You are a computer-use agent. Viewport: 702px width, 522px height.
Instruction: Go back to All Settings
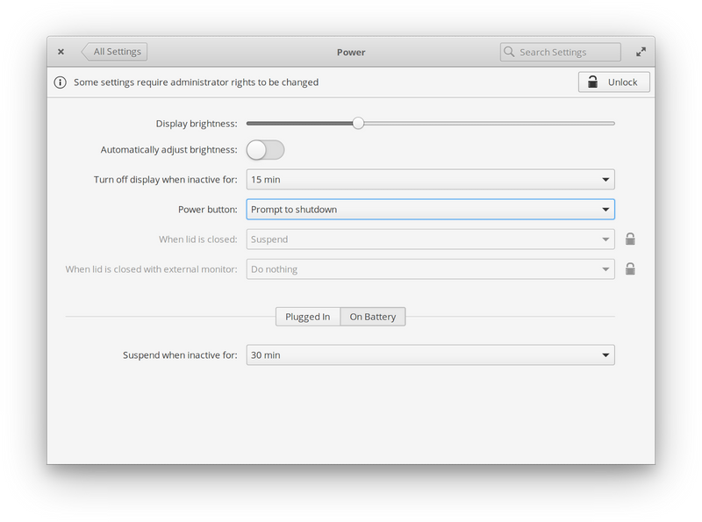(x=115, y=52)
